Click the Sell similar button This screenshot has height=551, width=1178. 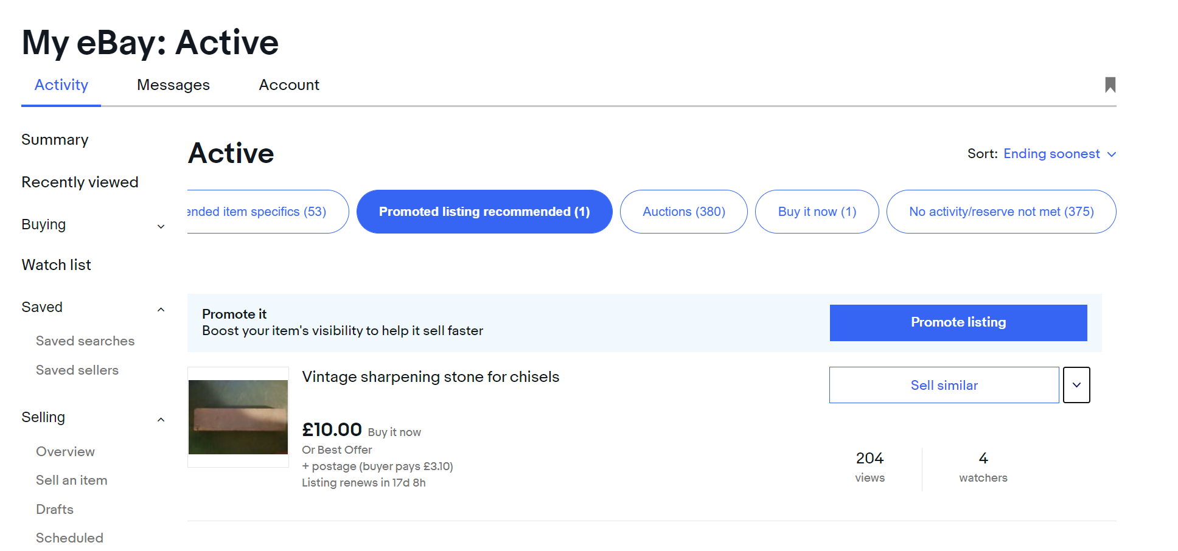click(944, 385)
